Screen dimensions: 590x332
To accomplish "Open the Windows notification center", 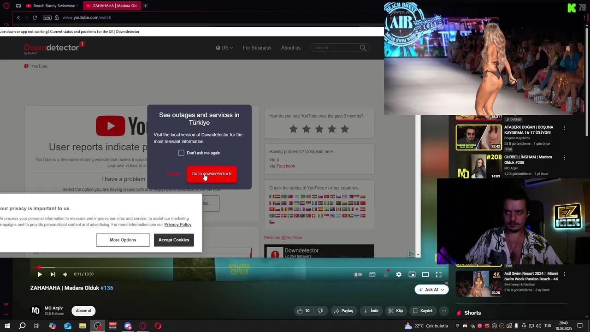I will (580, 326).
